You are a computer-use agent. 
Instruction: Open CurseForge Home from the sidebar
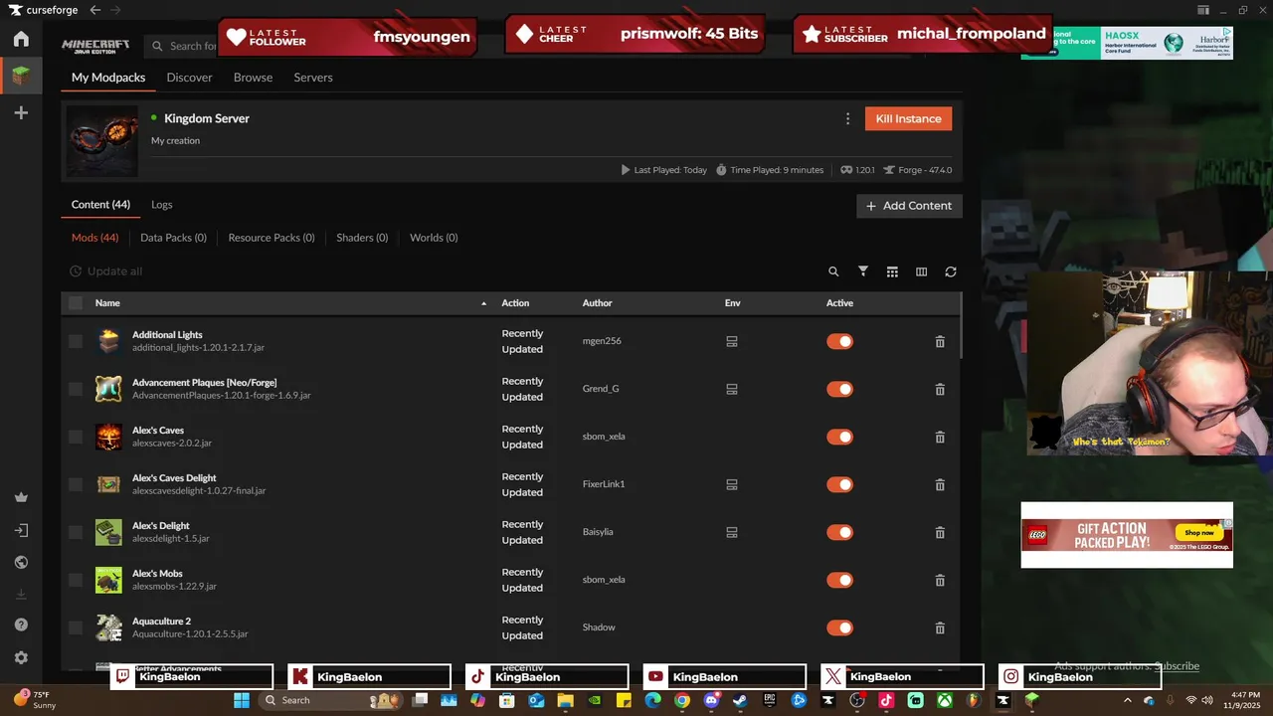point(21,39)
